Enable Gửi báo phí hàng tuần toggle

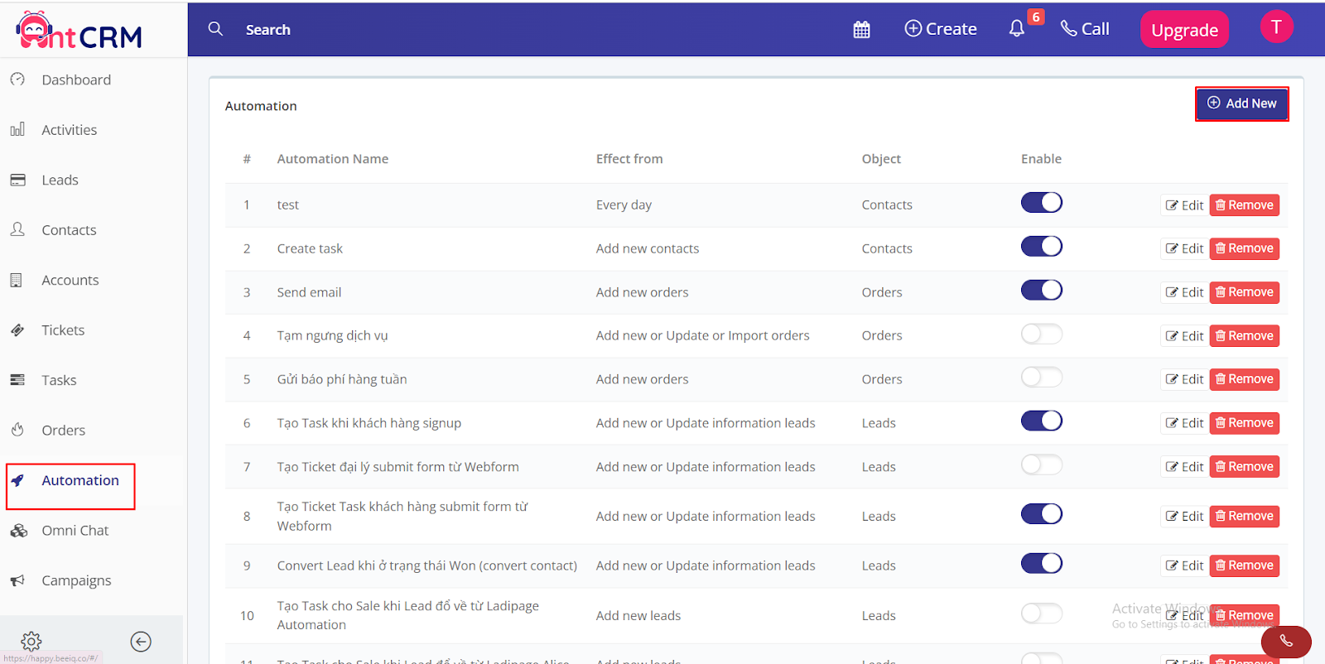pyautogui.click(x=1041, y=378)
